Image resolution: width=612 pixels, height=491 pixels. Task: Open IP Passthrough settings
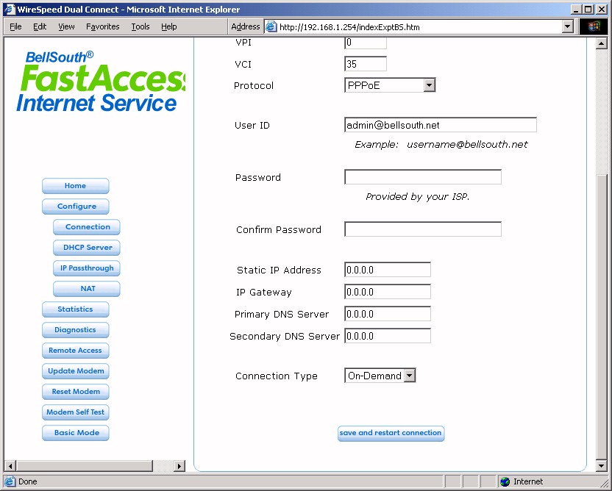[87, 268]
